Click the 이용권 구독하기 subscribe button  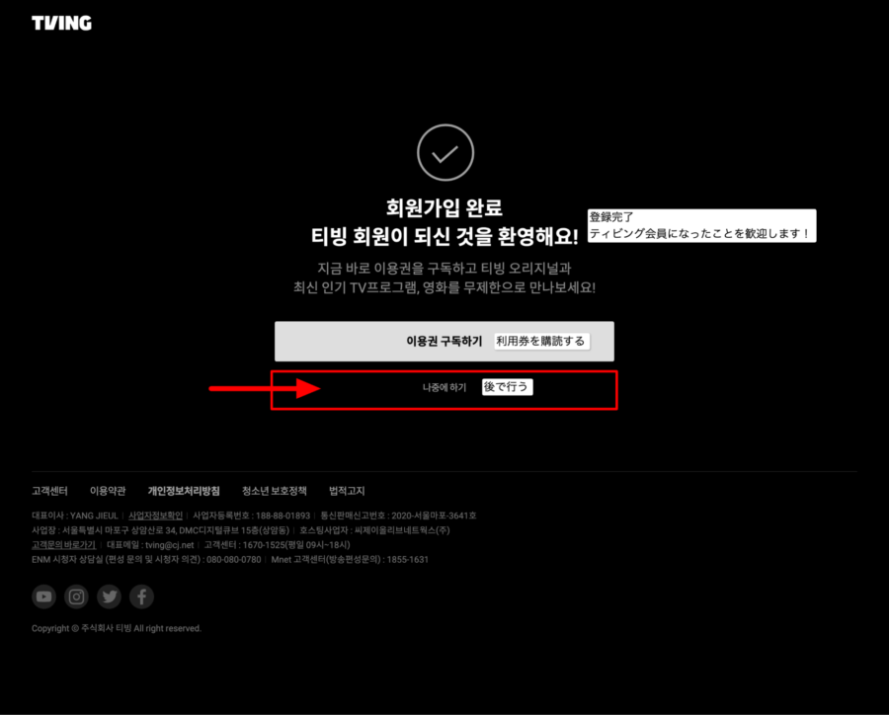[x=444, y=341]
